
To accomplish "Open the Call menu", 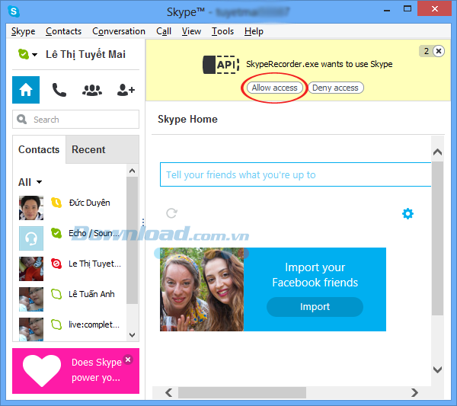I will pyautogui.click(x=164, y=31).
